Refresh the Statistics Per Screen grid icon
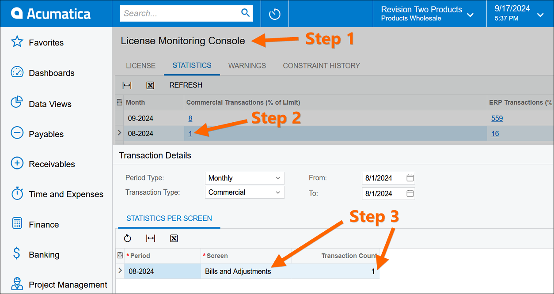 tap(128, 238)
